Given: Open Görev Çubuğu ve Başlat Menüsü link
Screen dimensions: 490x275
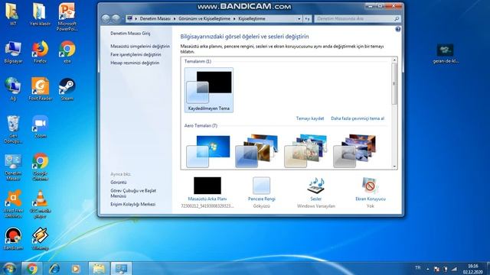Looking at the screenshot, I should click(x=133, y=193).
